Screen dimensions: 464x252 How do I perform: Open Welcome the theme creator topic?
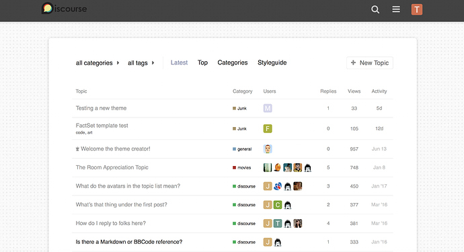click(x=116, y=149)
